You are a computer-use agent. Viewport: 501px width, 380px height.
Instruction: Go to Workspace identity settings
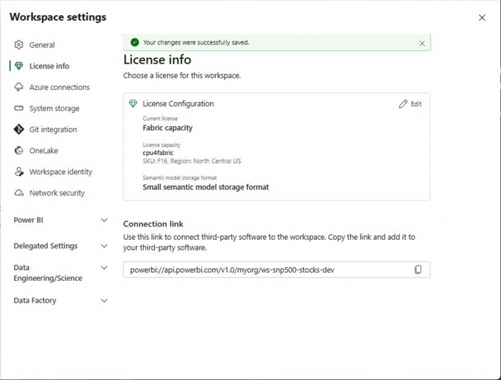(61, 172)
